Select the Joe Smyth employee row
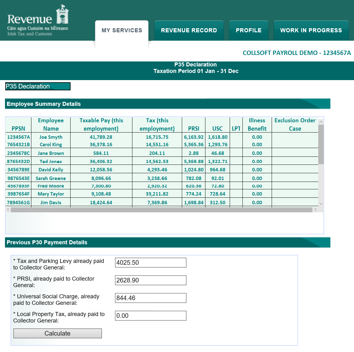This screenshot has height=352, width=354. (x=51, y=137)
